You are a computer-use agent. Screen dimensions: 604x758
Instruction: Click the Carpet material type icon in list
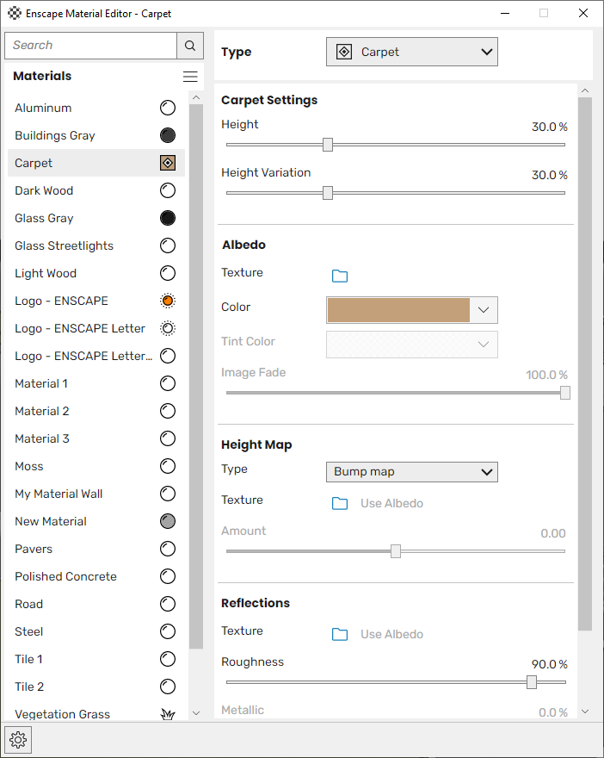[168, 163]
